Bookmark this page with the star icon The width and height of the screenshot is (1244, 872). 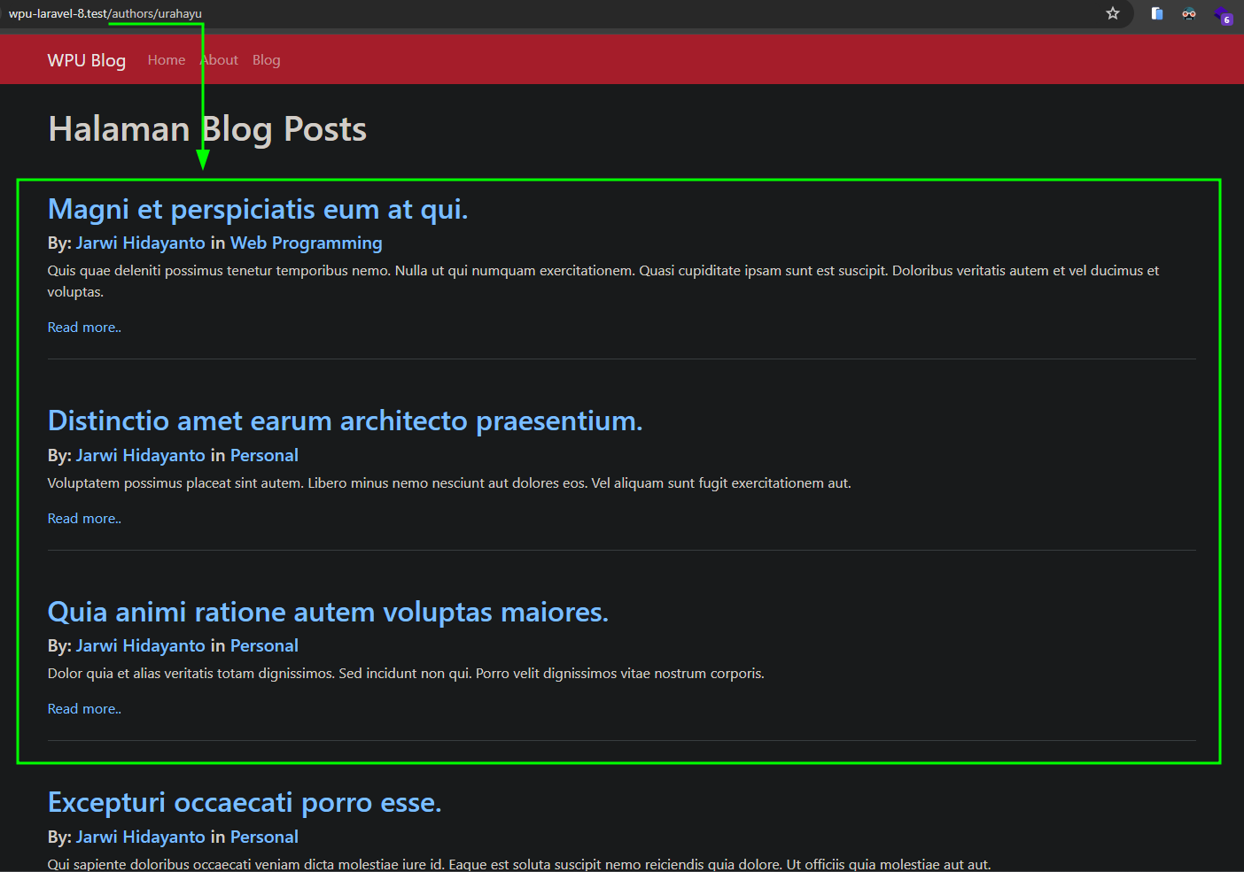pyautogui.click(x=1113, y=13)
